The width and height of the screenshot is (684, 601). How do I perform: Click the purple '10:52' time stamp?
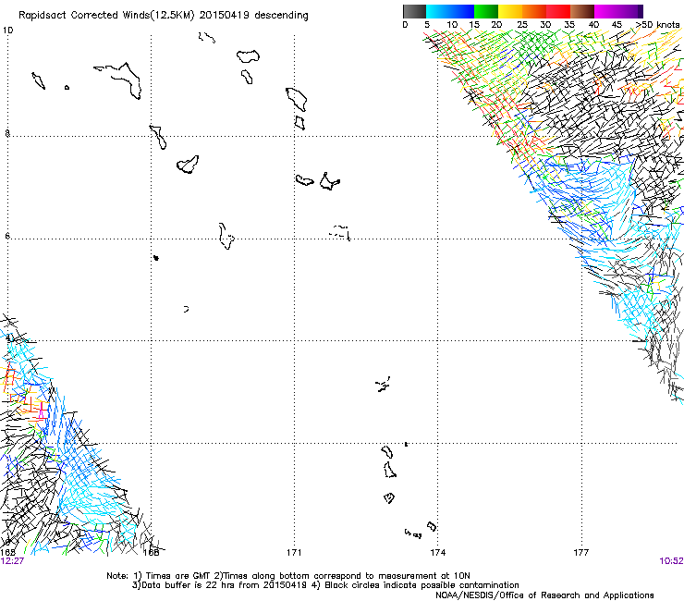671,561
